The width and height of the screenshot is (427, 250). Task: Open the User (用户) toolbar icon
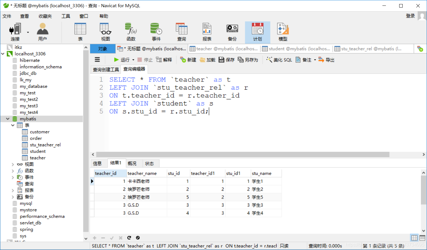pos(43,32)
